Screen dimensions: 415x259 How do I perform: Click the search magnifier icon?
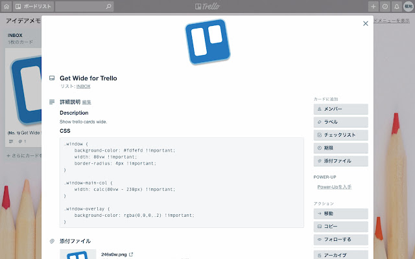point(108,6)
